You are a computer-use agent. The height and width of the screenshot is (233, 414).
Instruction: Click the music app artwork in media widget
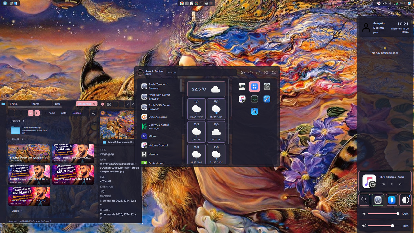tap(369, 181)
